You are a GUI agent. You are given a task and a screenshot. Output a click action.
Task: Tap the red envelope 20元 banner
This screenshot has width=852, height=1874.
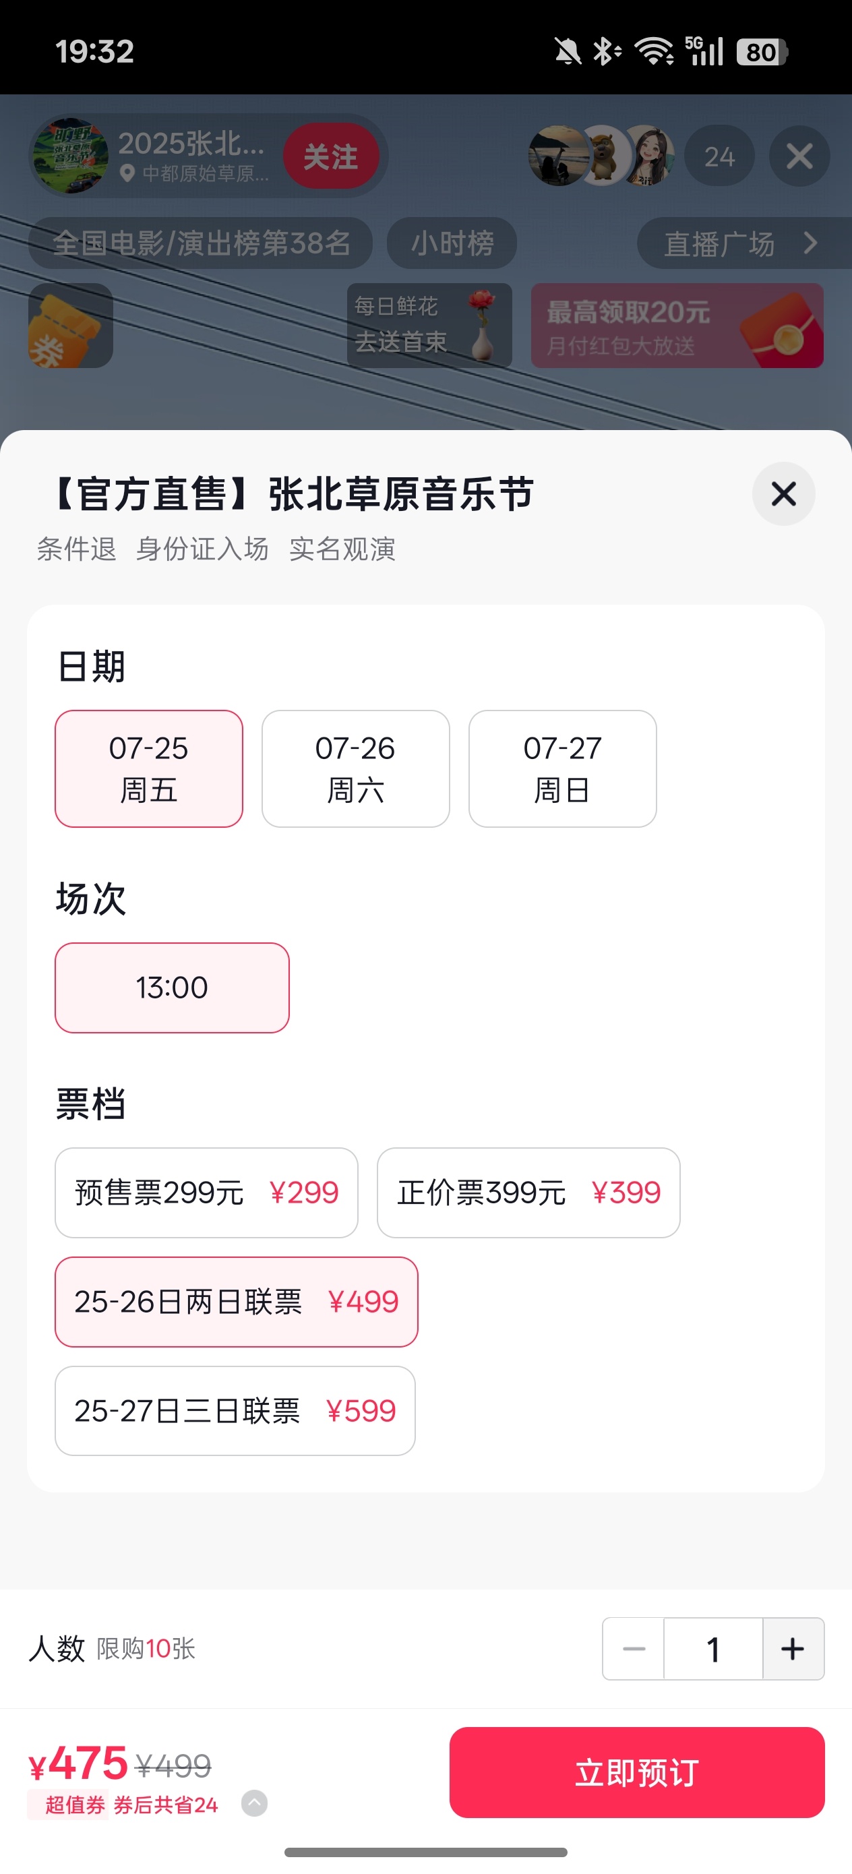[677, 325]
